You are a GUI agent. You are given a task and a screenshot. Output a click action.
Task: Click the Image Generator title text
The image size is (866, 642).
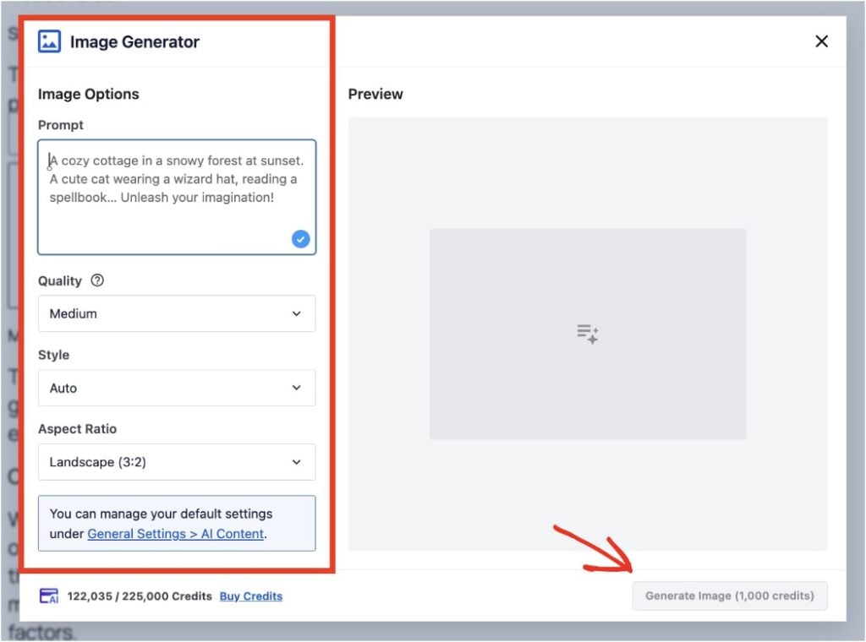click(x=134, y=41)
